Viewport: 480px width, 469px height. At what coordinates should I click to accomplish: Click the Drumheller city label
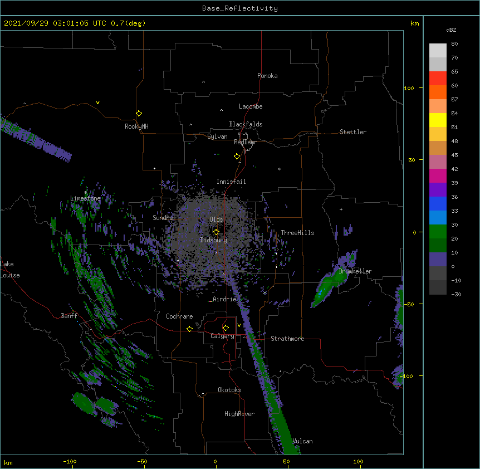[x=355, y=271]
